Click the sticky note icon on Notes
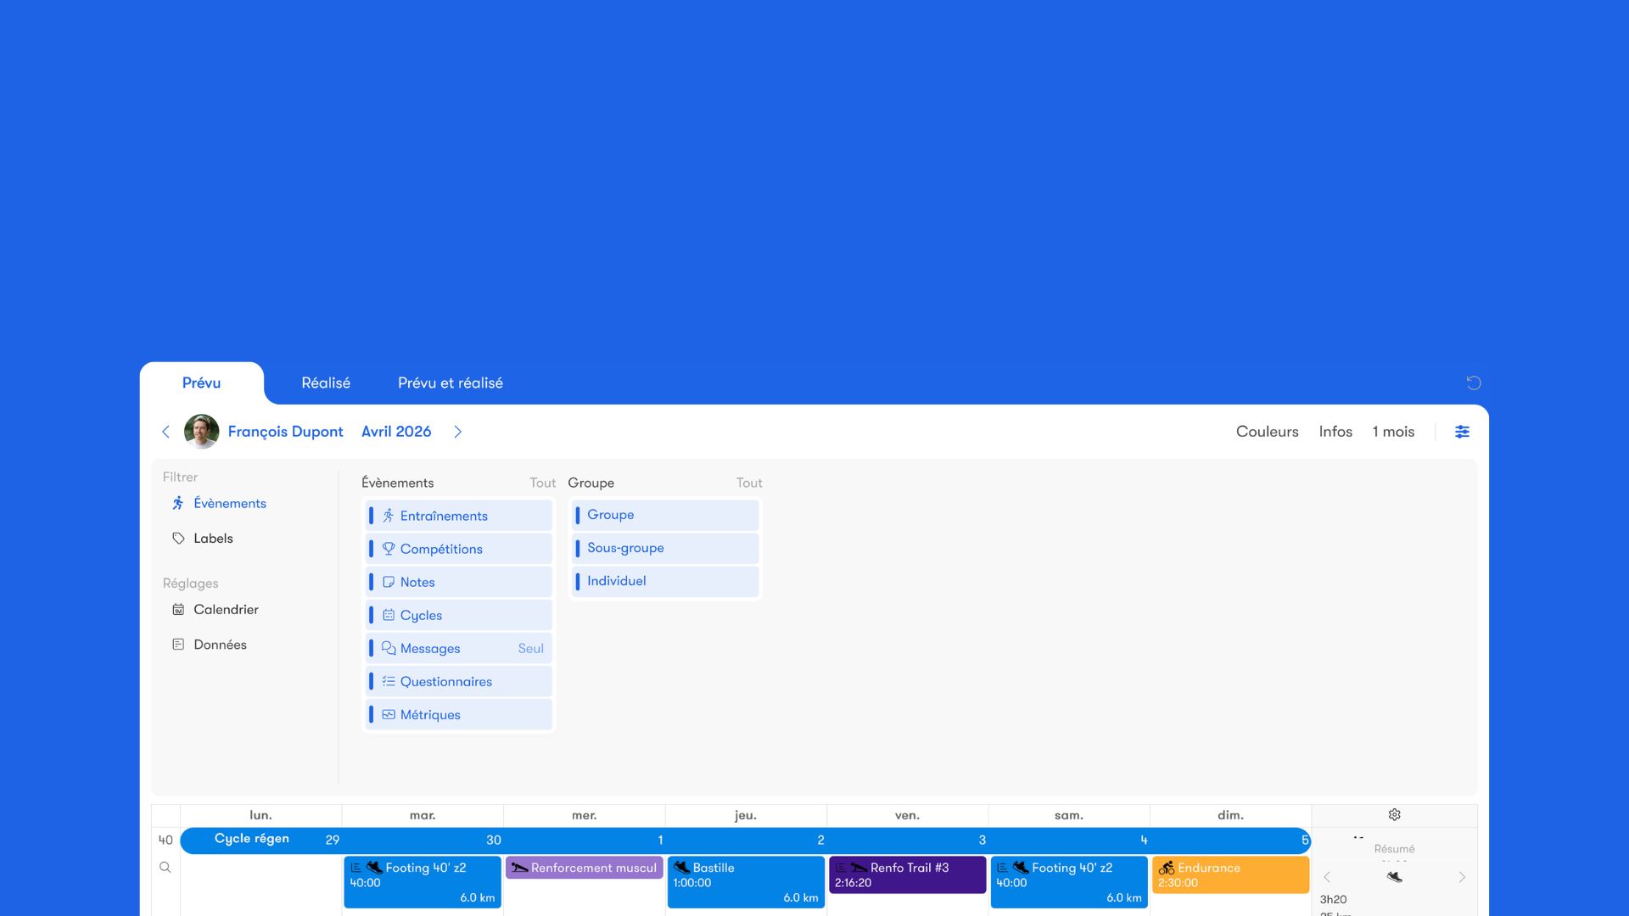The width and height of the screenshot is (1629, 916). tap(389, 582)
